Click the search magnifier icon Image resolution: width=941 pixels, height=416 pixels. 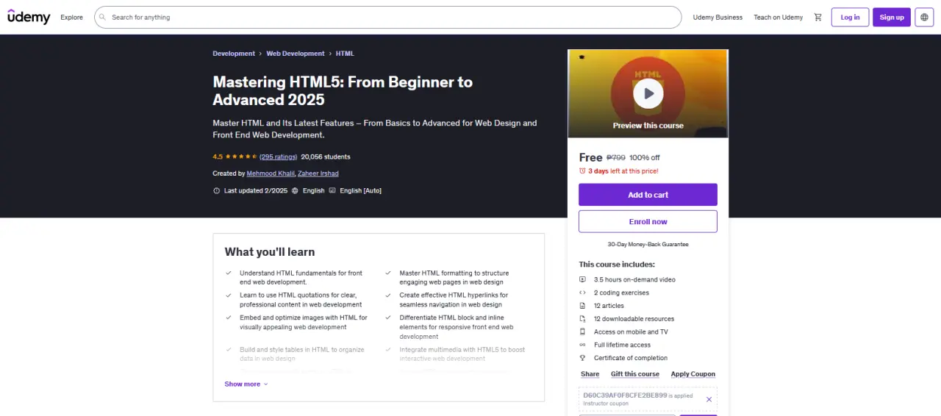[102, 17]
